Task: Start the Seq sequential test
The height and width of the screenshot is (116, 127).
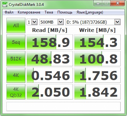Action: [16, 42]
